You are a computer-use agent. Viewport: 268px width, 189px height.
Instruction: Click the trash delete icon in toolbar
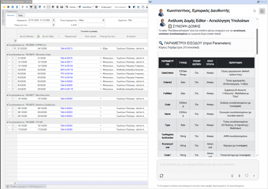coord(58,7)
